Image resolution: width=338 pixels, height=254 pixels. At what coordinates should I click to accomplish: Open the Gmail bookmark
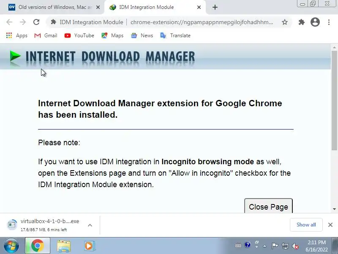pos(46,36)
